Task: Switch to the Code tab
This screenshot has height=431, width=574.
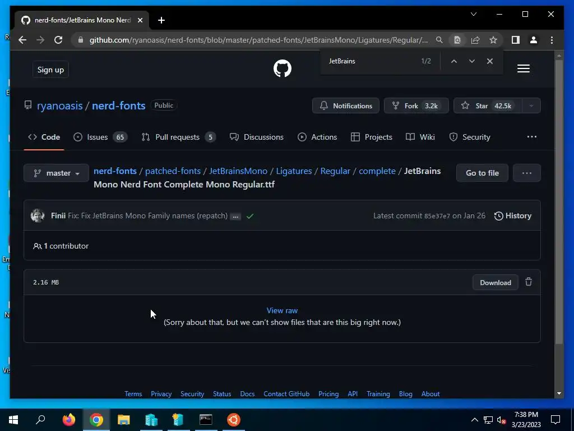Action: click(x=44, y=137)
